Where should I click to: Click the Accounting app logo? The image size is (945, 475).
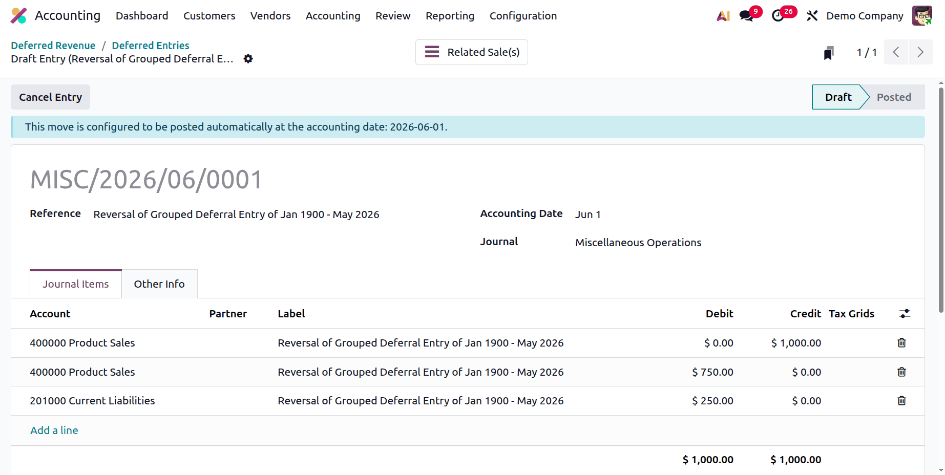pyautogui.click(x=19, y=15)
